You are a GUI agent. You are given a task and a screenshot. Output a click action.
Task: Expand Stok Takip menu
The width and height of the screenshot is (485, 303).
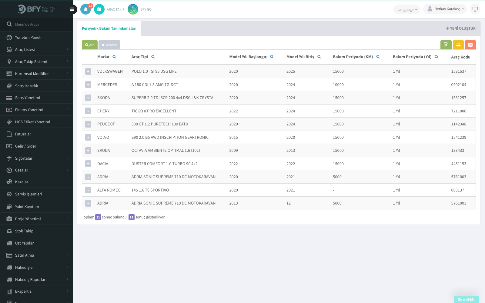(x=36, y=231)
